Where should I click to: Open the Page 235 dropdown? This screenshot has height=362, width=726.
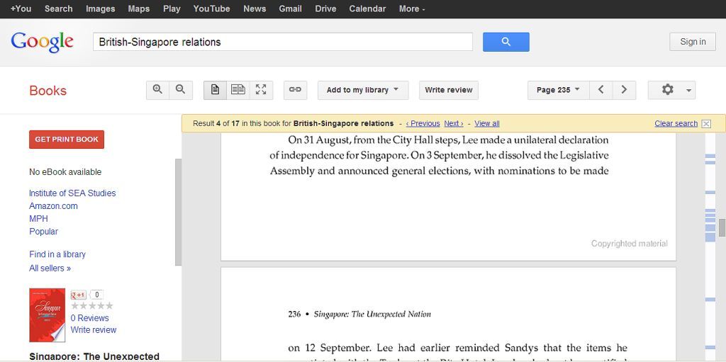pos(559,90)
